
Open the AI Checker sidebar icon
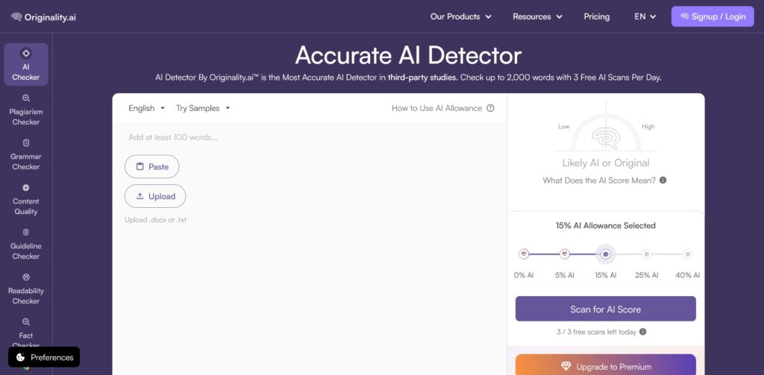tap(26, 53)
